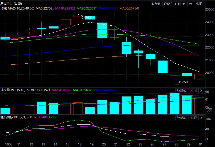The width and height of the screenshot is (215, 147).
Task: Open 说明 for the main chart
Action: pos(200,4)
